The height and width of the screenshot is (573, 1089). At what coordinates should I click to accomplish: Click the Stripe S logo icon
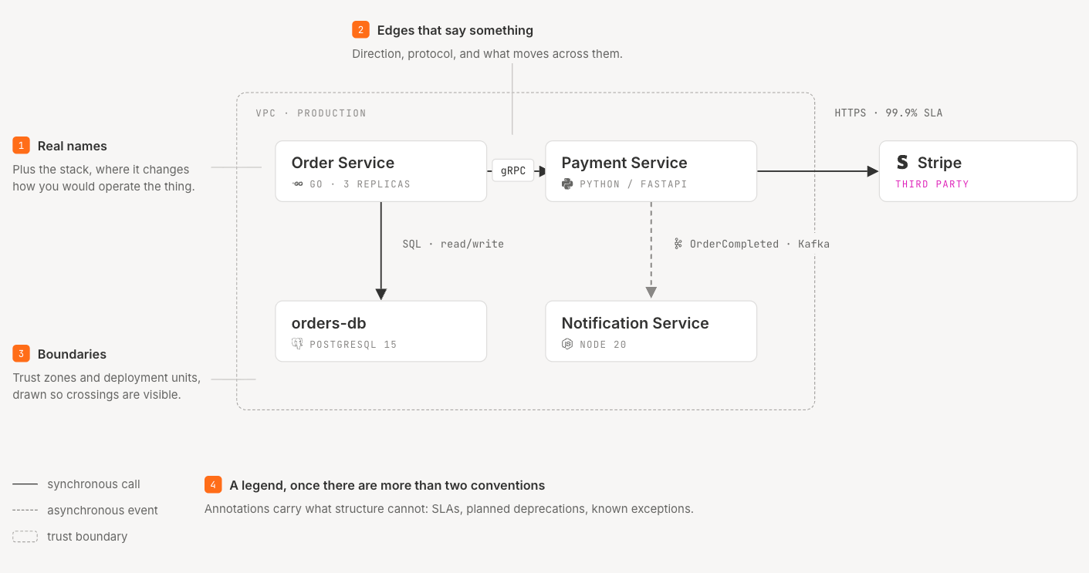(902, 163)
